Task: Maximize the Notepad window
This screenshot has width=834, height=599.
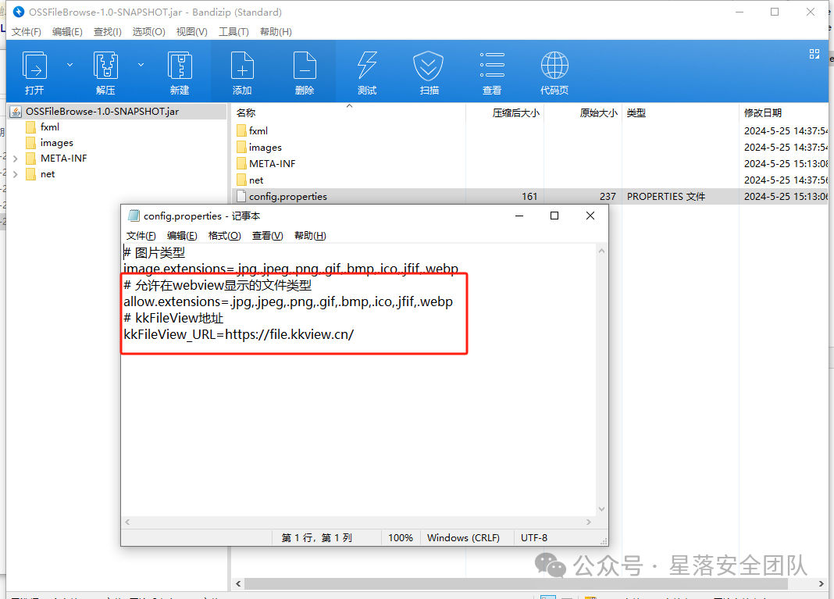Action: 554,216
